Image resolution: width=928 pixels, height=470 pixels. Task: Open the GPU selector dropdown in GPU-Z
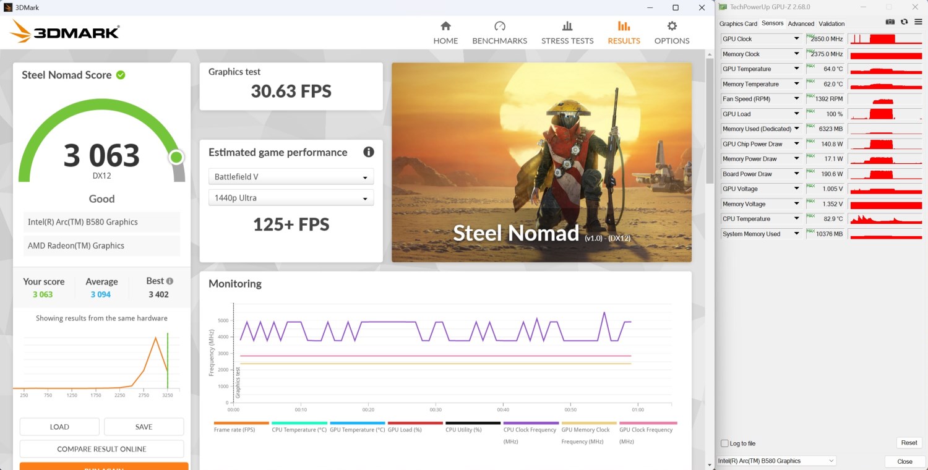pyautogui.click(x=776, y=461)
